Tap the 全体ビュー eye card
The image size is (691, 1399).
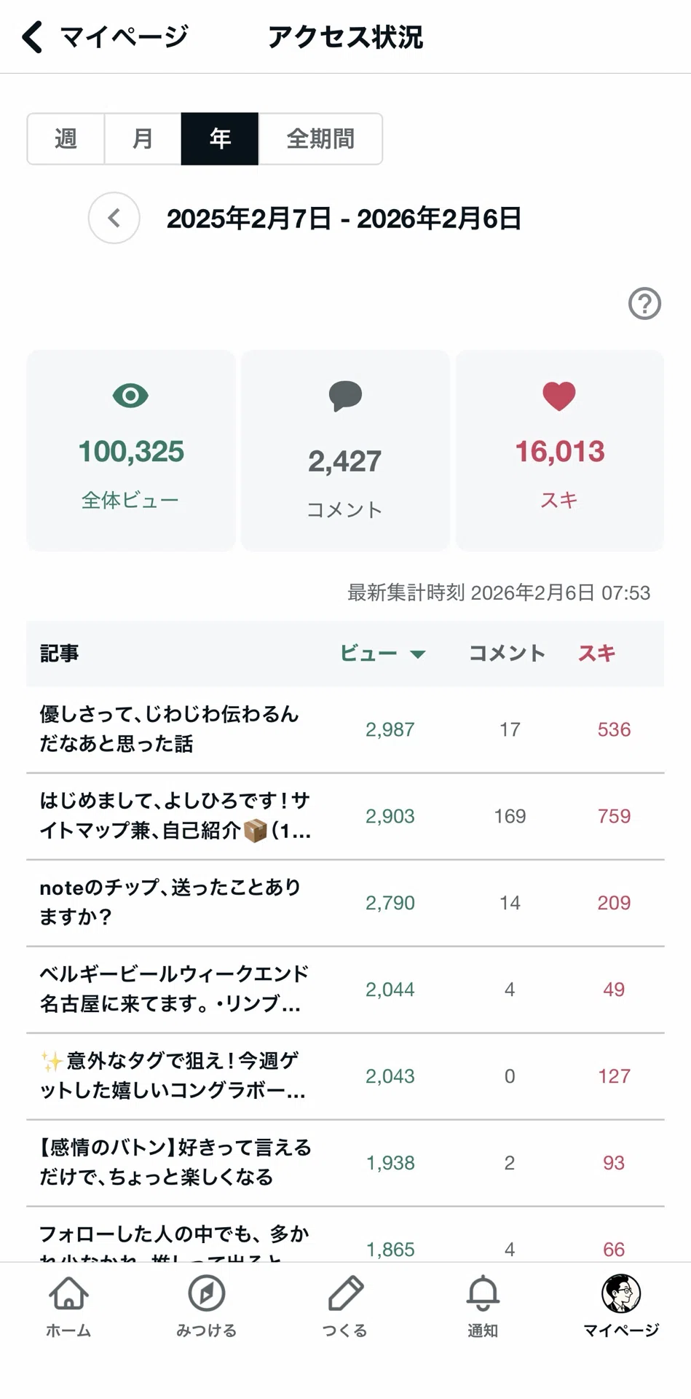tap(131, 450)
